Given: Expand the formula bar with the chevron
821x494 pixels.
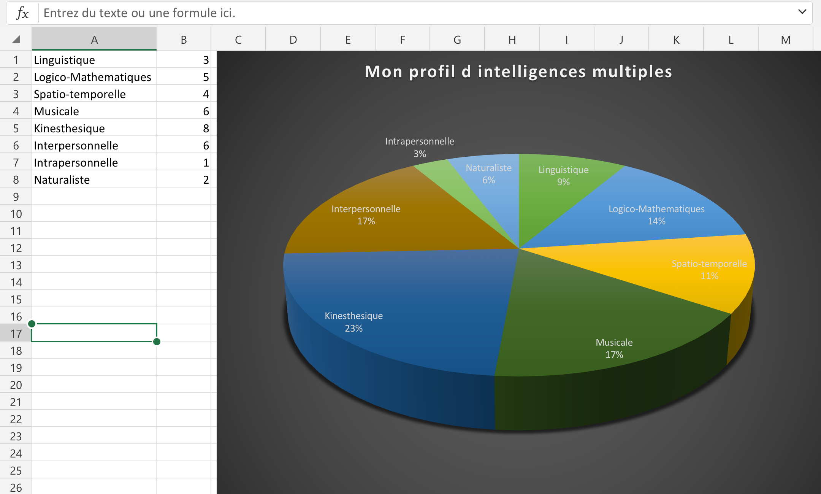Looking at the screenshot, I should tap(801, 12).
